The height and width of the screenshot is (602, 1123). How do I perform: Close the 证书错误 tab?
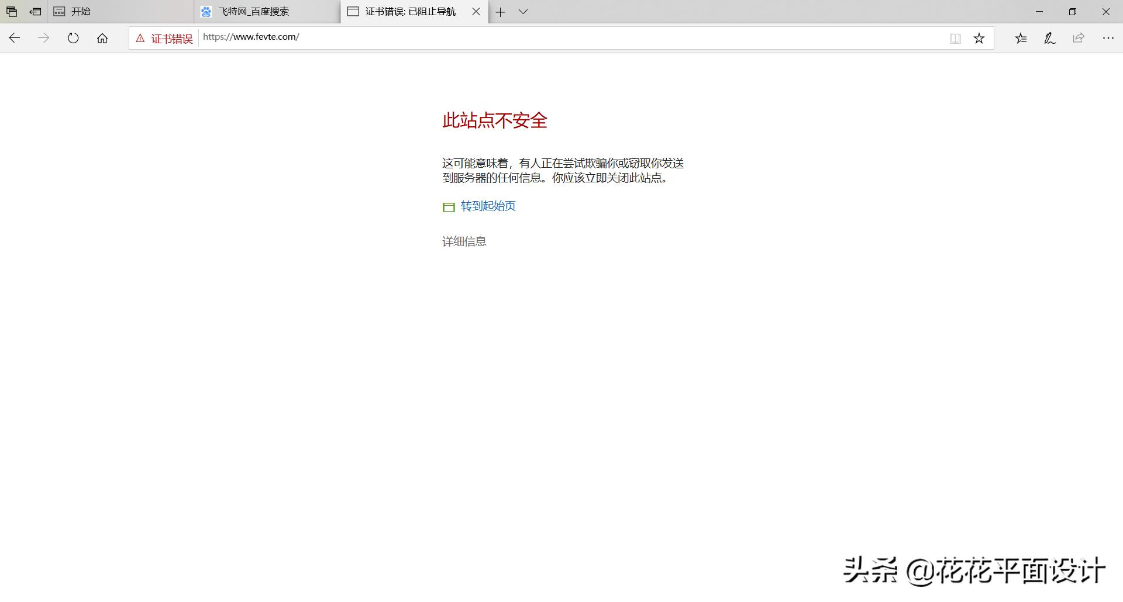tap(476, 12)
